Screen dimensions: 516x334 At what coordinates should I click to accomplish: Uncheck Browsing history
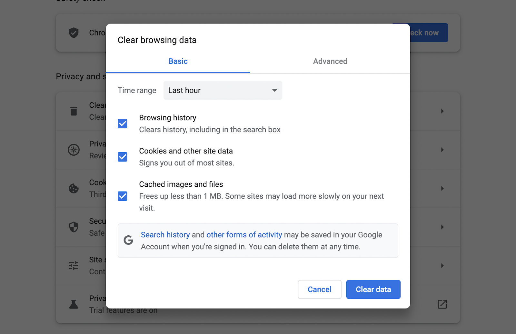point(122,123)
